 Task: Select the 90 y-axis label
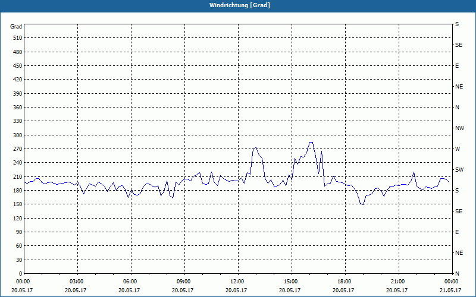19,232
